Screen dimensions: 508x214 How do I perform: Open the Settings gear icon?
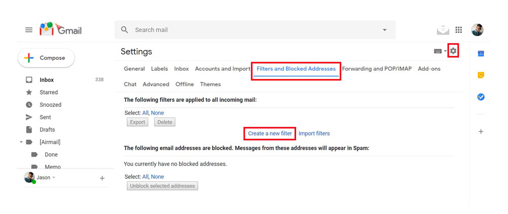click(x=453, y=51)
